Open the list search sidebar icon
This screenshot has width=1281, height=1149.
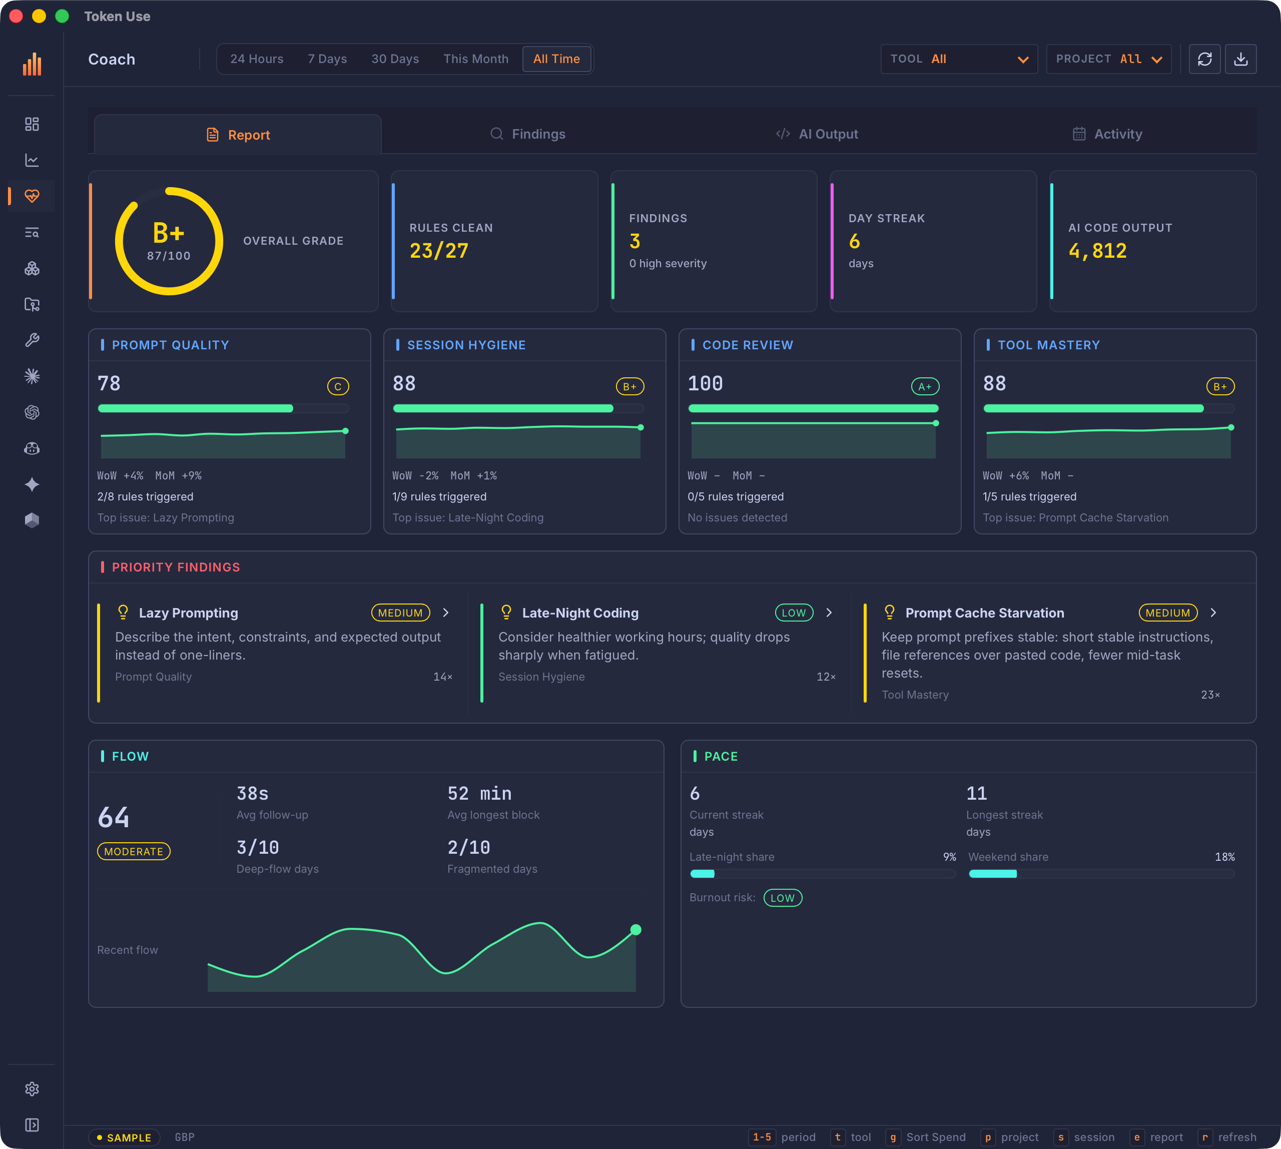tap(32, 232)
